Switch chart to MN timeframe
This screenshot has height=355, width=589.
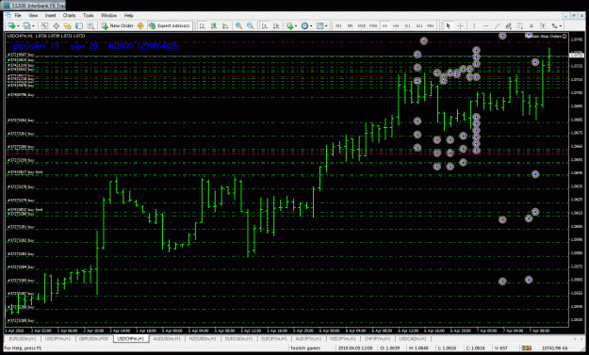[x=431, y=25]
